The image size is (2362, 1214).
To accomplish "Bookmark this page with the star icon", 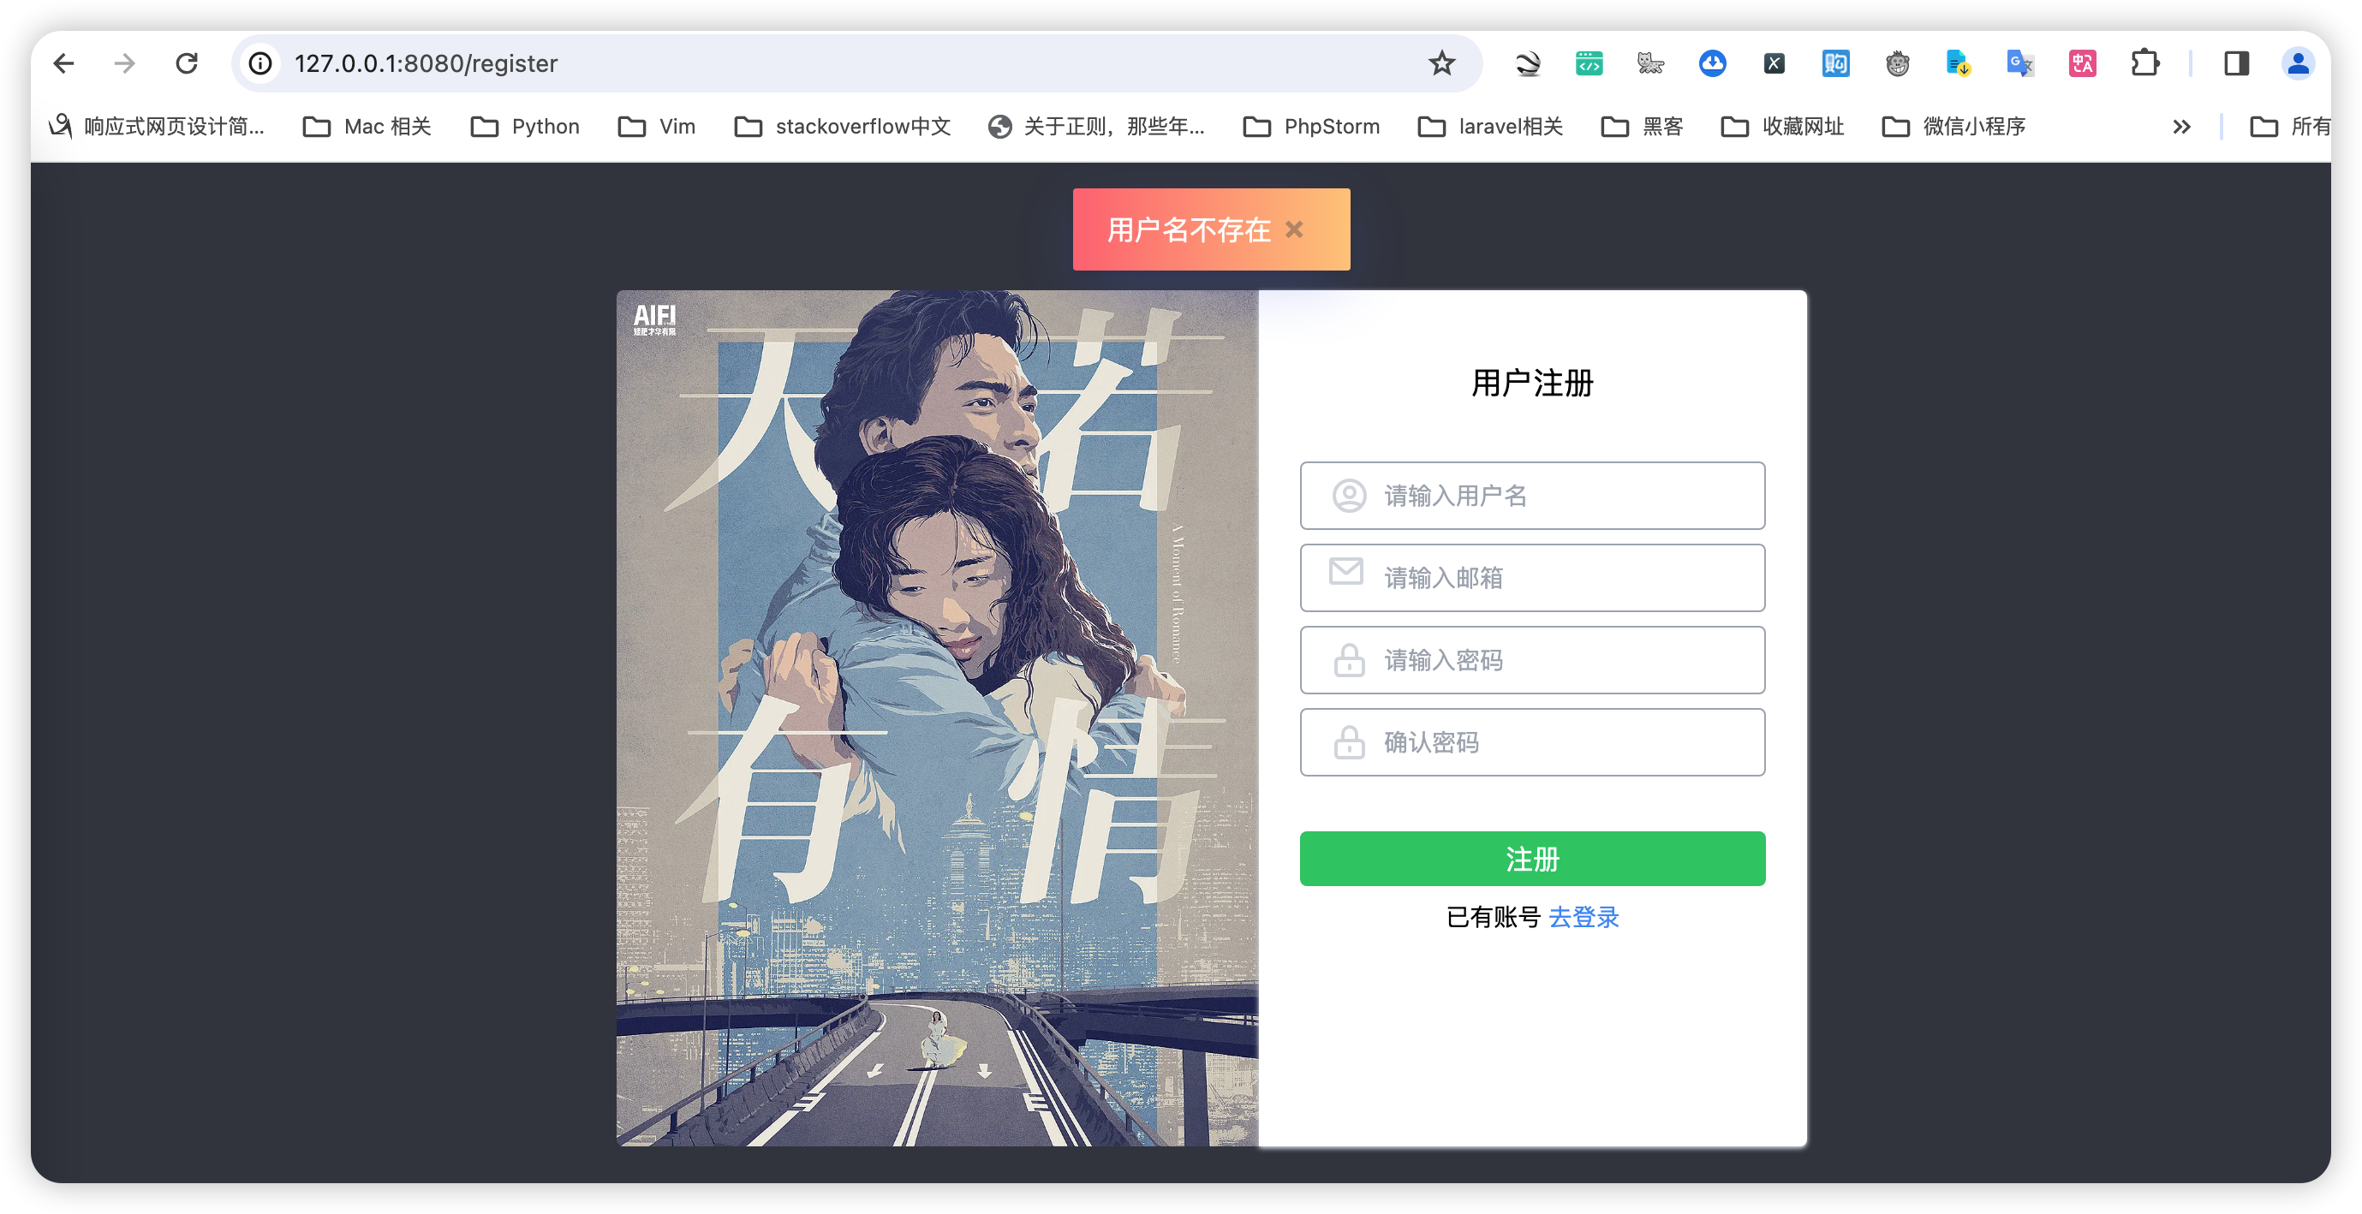I will (x=1440, y=62).
